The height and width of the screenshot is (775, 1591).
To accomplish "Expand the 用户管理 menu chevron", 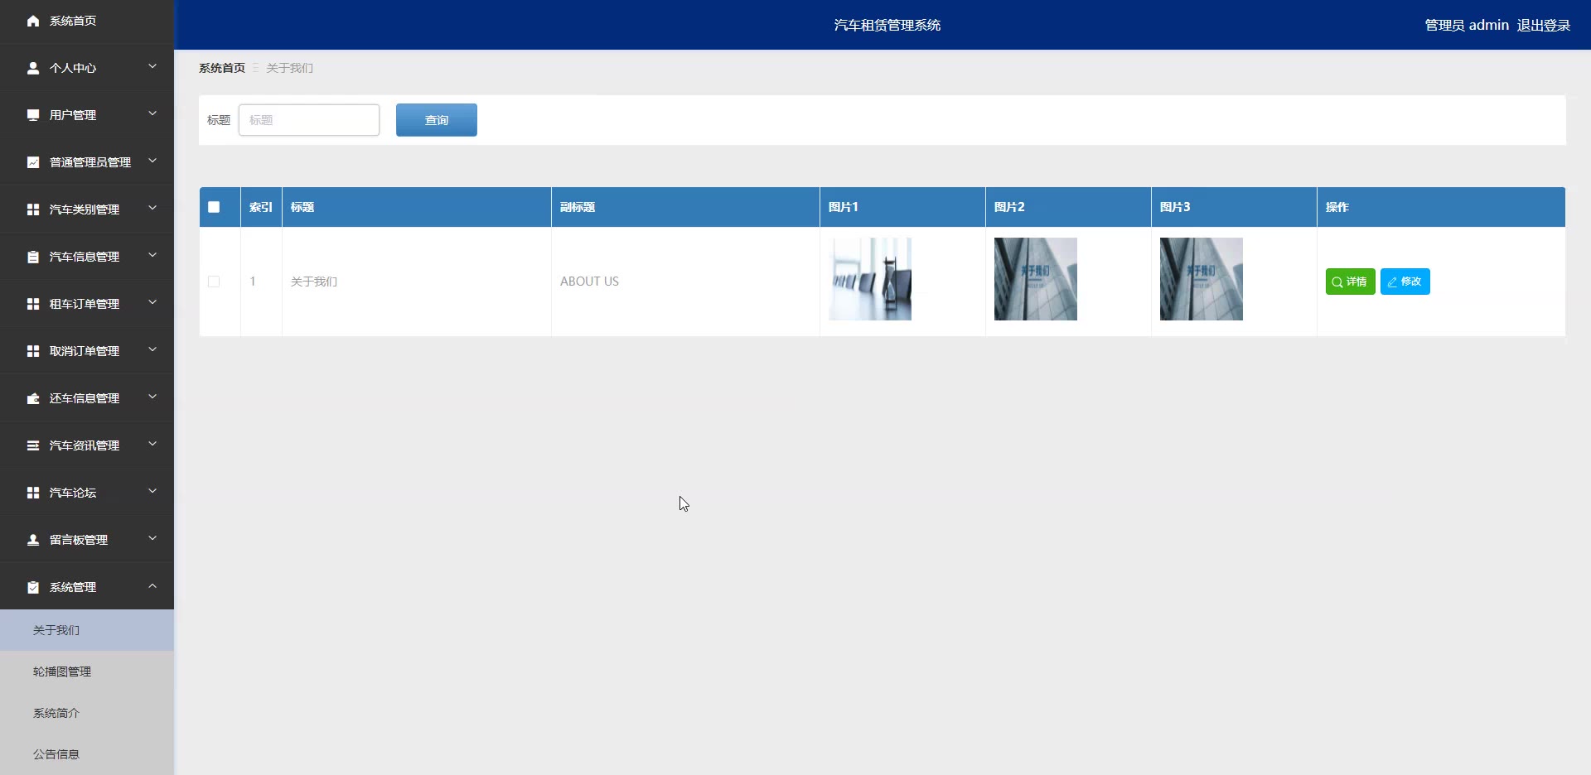I will (x=152, y=113).
